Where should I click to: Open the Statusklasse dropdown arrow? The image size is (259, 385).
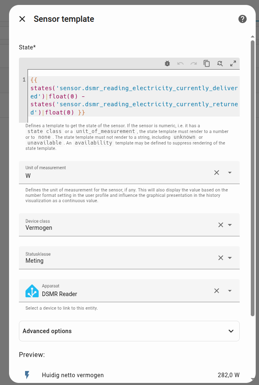(230, 258)
